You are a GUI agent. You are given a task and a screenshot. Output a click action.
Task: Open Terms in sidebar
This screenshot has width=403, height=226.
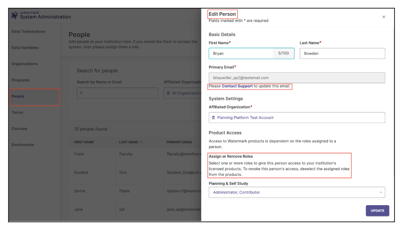click(17, 112)
